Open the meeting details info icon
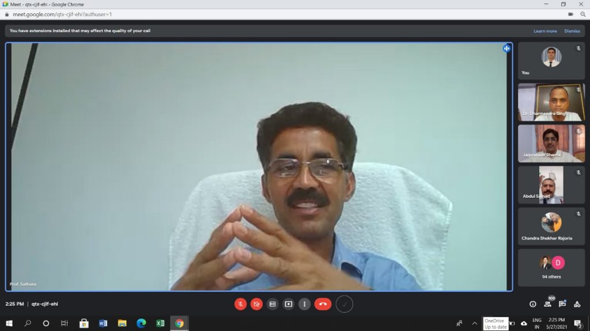The width and height of the screenshot is (590, 331). coord(533,304)
